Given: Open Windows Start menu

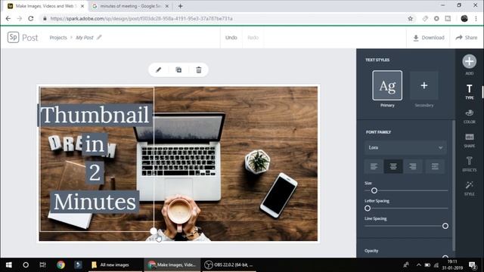Looking at the screenshot, I should coord(8,264).
